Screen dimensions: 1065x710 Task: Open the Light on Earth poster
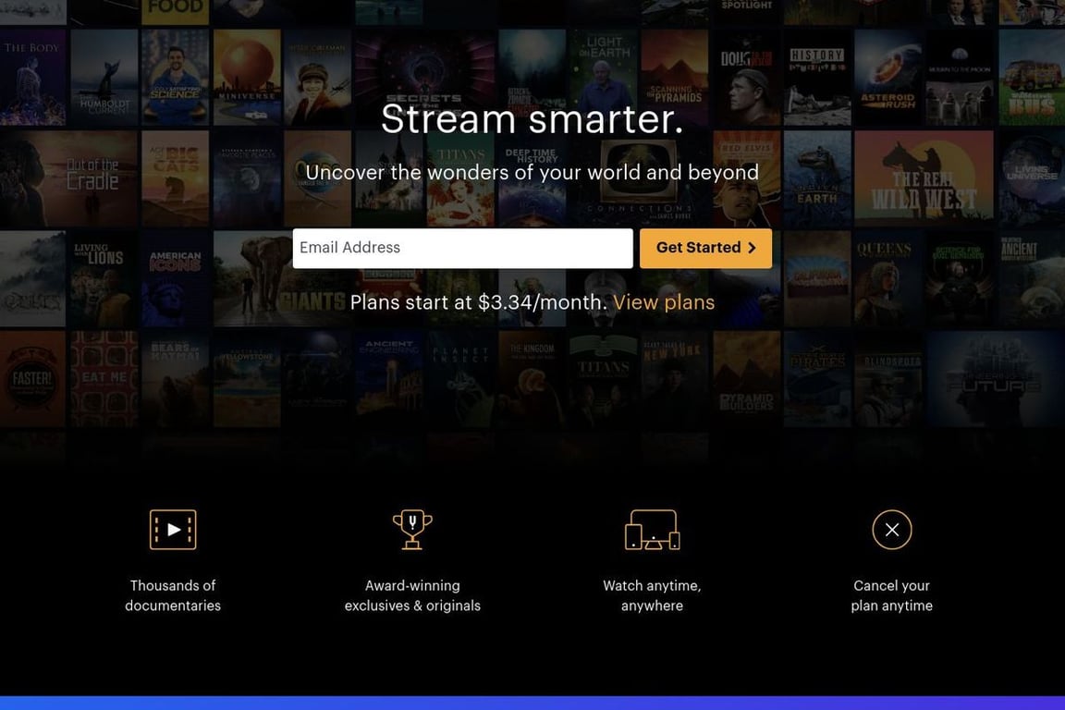click(603, 78)
